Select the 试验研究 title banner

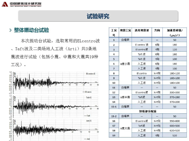[98, 16]
